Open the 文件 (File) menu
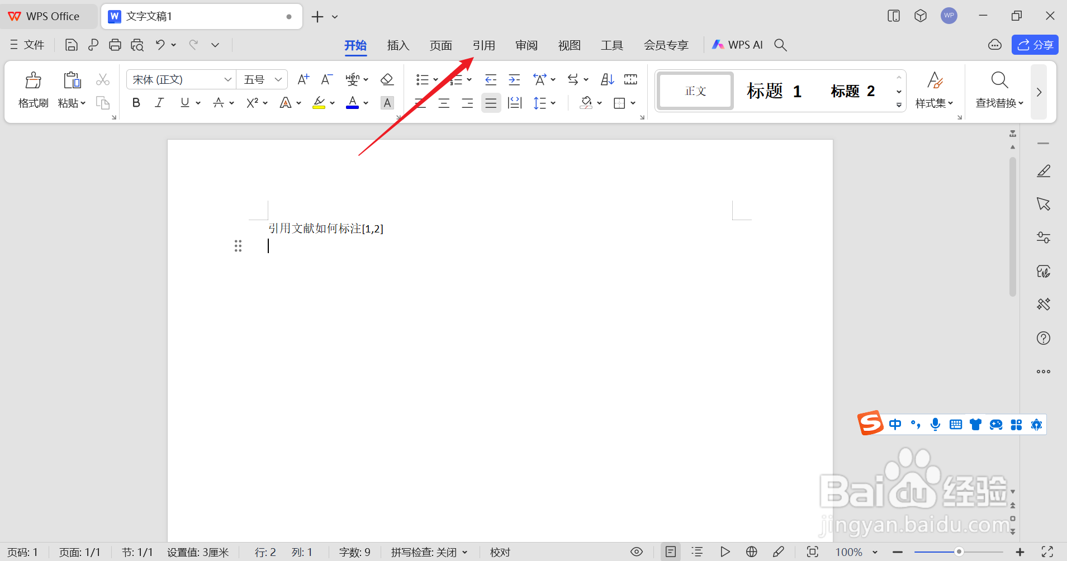This screenshot has width=1067, height=561. coord(27,45)
